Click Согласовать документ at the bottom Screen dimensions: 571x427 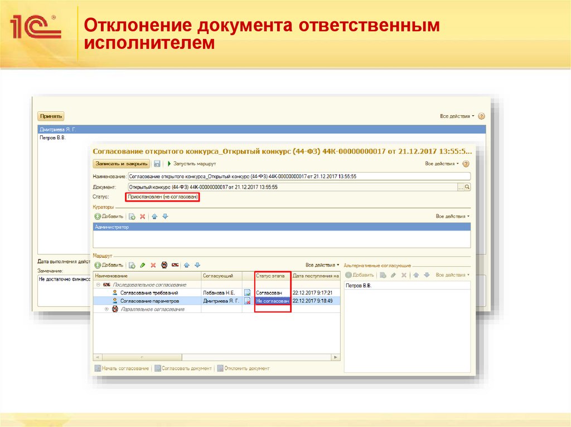coord(185,368)
